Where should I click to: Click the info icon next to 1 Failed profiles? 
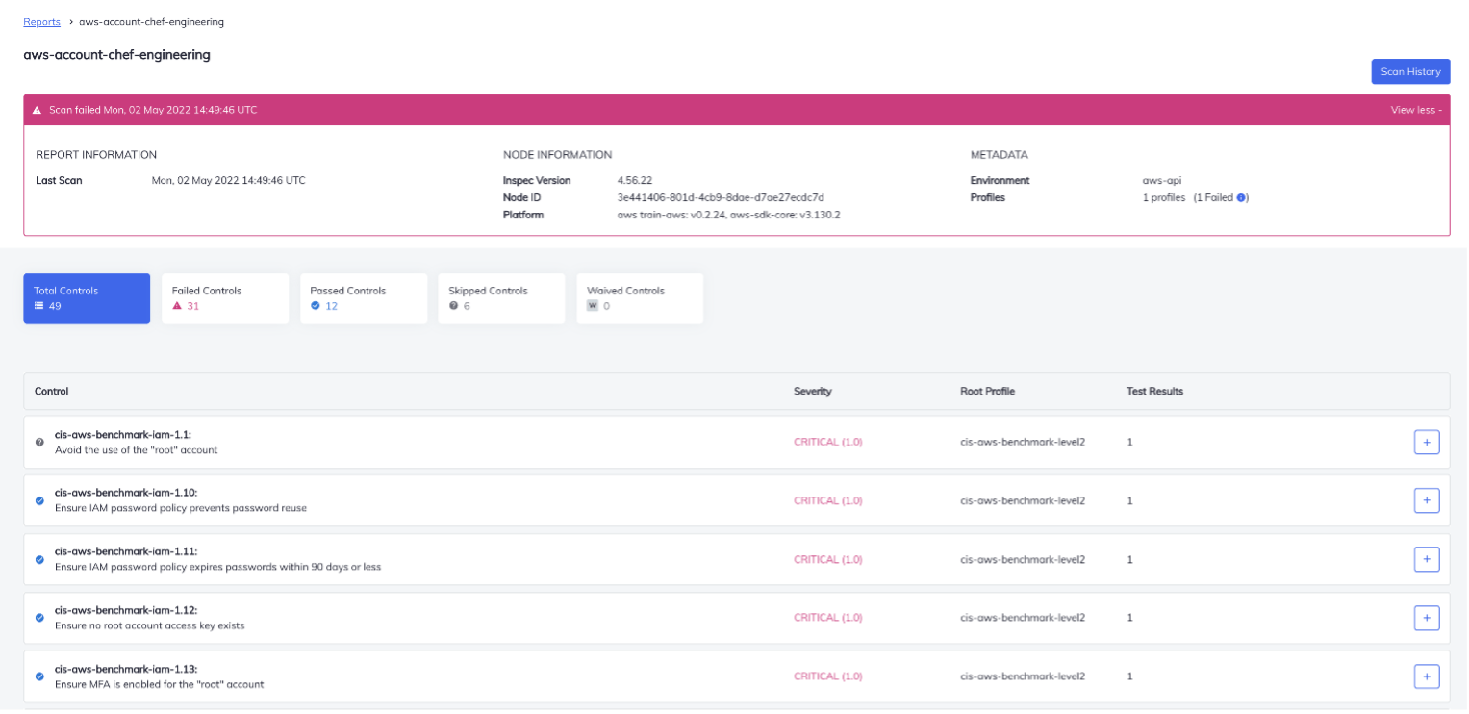coord(1240,197)
